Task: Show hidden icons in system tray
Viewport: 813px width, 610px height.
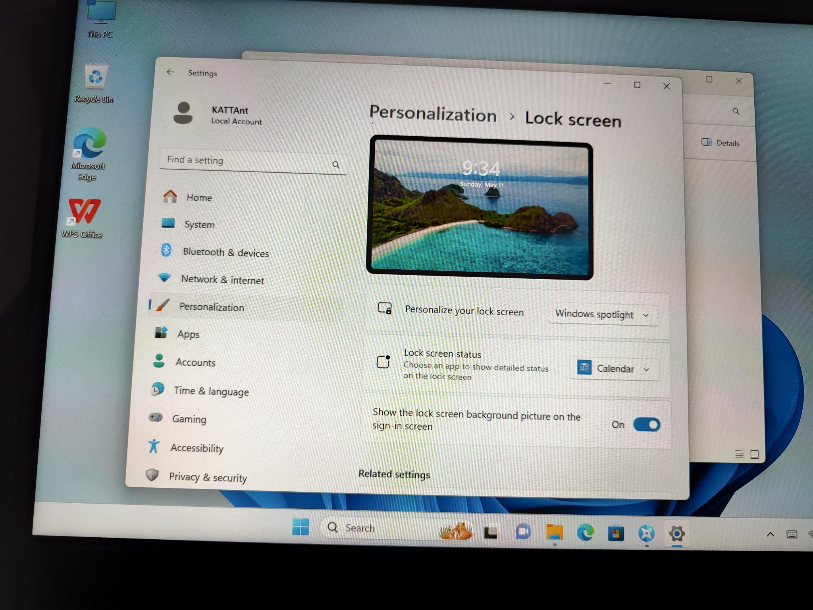Action: pyautogui.click(x=770, y=535)
